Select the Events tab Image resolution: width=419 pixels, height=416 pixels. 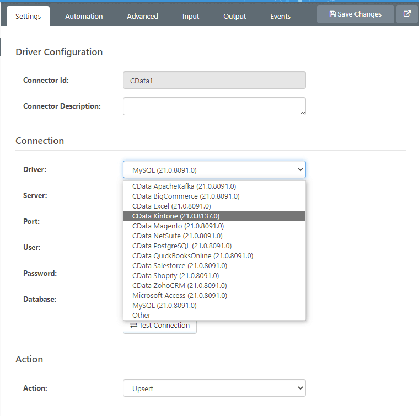[x=280, y=17]
